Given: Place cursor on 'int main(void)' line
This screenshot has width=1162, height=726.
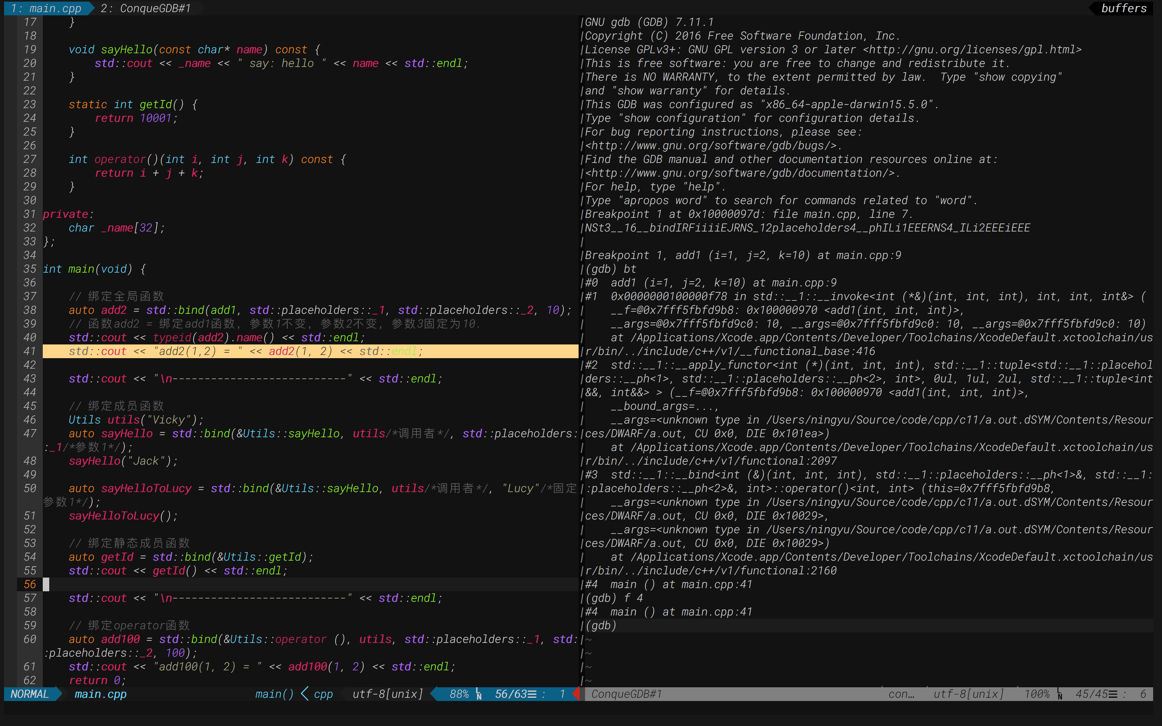Looking at the screenshot, I should tap(94, 269).
